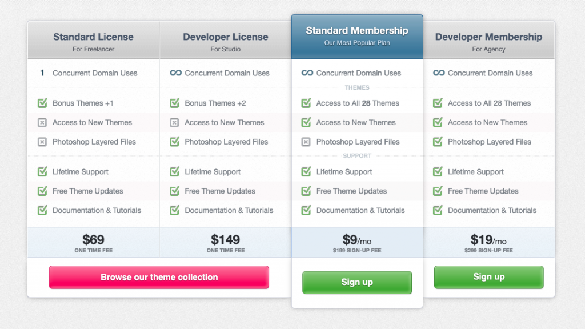Select the Standard Membership plan header
Image resolution: width=585 pixels, height=329 pixels.
357,35
